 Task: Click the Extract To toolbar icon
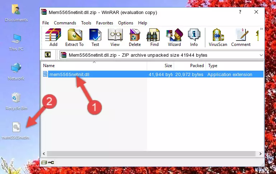(x=74, y=37)
